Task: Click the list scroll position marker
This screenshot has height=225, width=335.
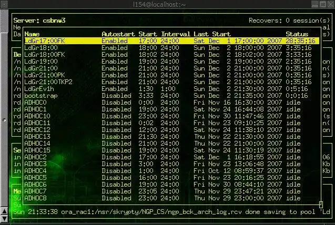Action: (321, 204)
